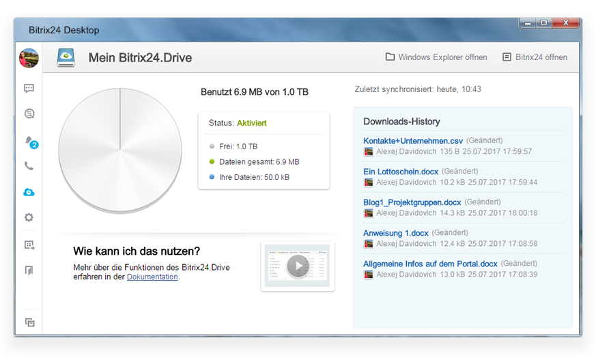
Task: Click Bitrix24 öffnen
Action: pos(535,57)
